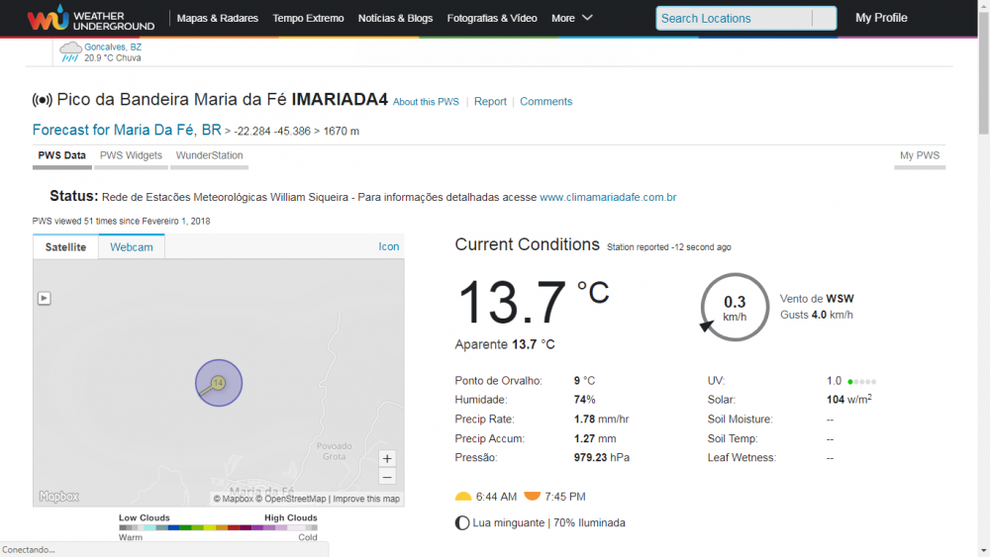Zoom in on the satellite map
This screenshot has width=990, height=557.
point(387,458)
